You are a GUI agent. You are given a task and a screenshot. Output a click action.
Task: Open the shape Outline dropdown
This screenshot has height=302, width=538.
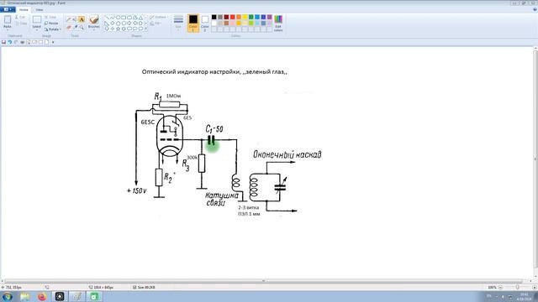pyautogui.click(x=159, y=17)
